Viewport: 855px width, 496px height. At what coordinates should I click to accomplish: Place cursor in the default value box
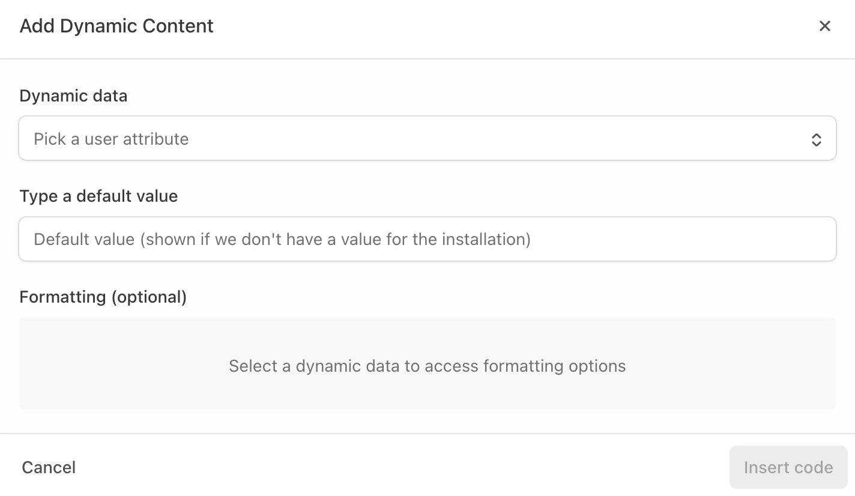point(427,239)
